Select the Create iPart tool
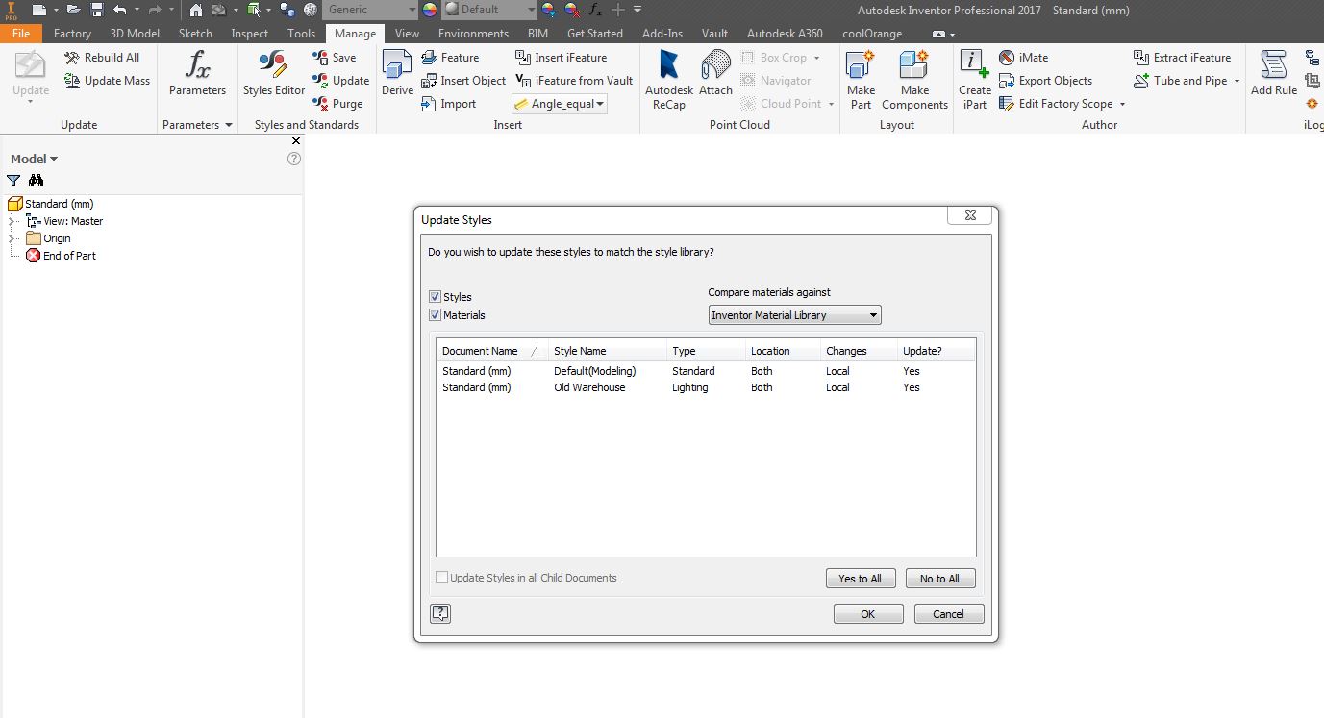The height and width of the screenshot is (718, 1324). (x=974, y=77)
